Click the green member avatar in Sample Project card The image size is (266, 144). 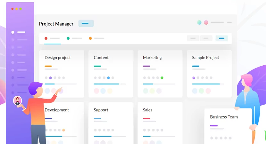201,91
